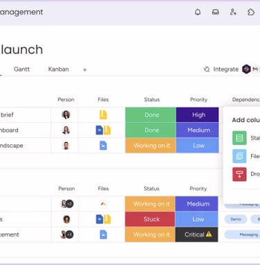Change Working on it status in cement row

tap(150, 234)
